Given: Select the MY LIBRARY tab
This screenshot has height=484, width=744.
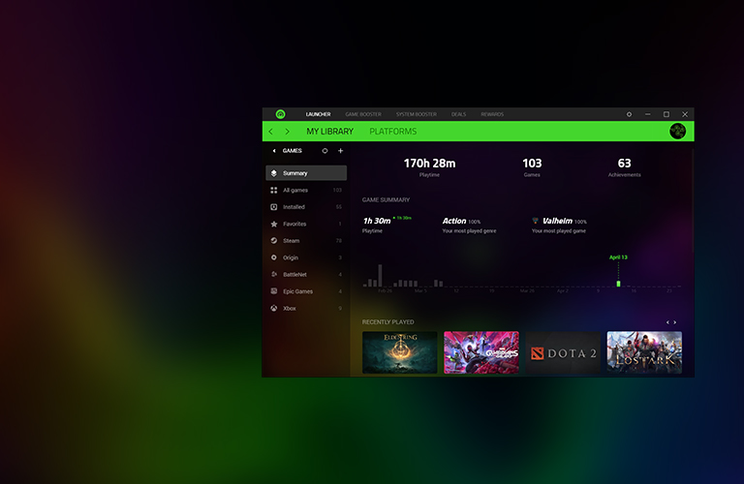Looking at the screenshot, I should pos(329,132).
